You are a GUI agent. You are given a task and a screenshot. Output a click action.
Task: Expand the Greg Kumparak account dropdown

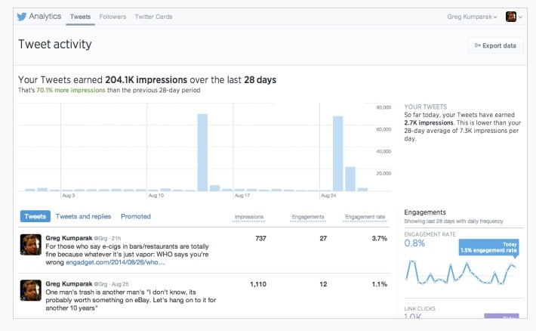click(x=472, y=17)
